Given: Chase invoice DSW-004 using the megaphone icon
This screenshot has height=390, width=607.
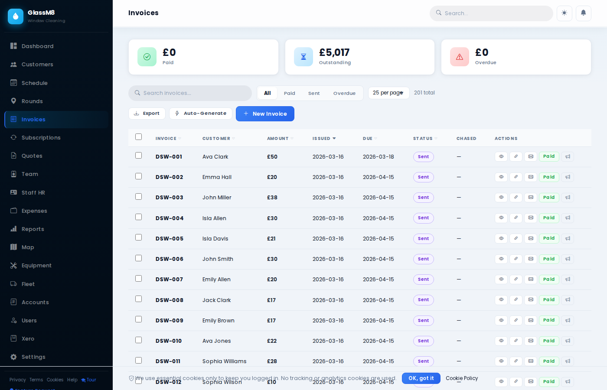Looking at the screenshot, I should 568,218.
